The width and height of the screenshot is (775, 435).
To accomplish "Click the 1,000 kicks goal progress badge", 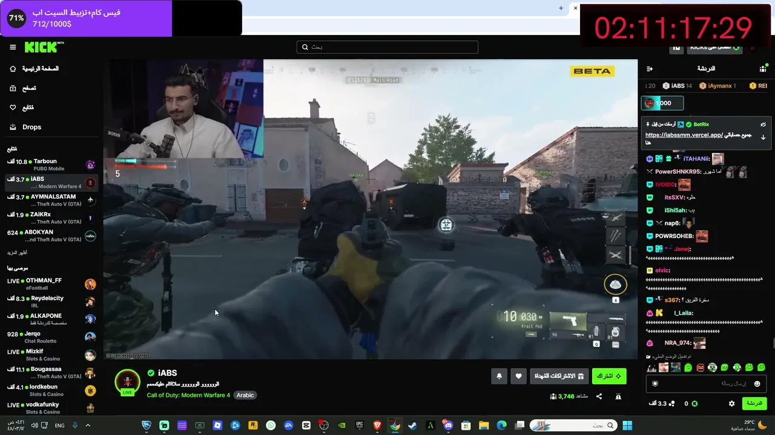I will [662, 103].
